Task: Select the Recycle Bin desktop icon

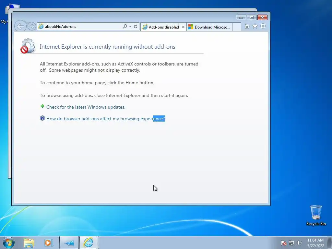Action: click(316, 215)
